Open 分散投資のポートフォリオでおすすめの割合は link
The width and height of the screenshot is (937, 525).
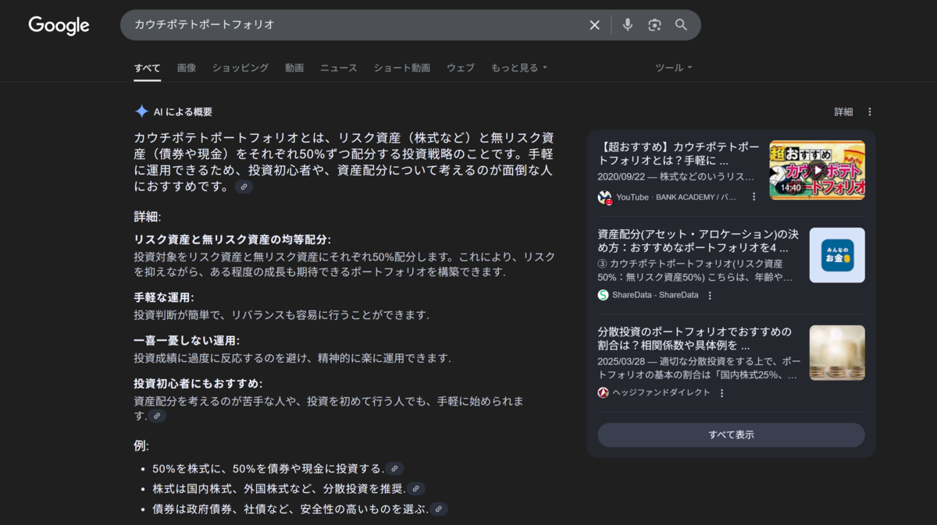[694, 338]
